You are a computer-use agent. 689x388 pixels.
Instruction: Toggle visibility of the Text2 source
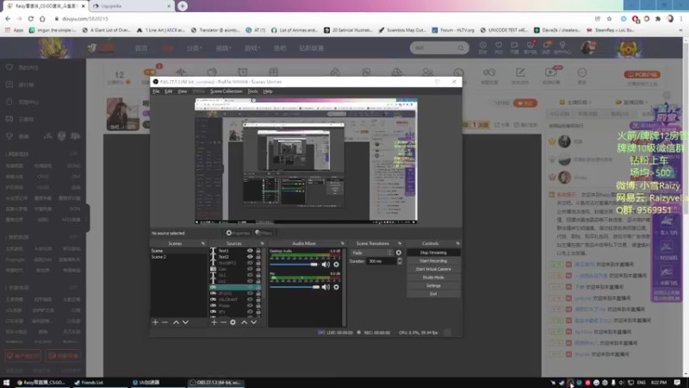250,257
